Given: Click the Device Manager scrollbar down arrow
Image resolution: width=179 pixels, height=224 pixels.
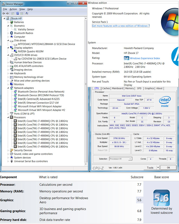Looking at the screenshot, I should click(x=86, y=164).
